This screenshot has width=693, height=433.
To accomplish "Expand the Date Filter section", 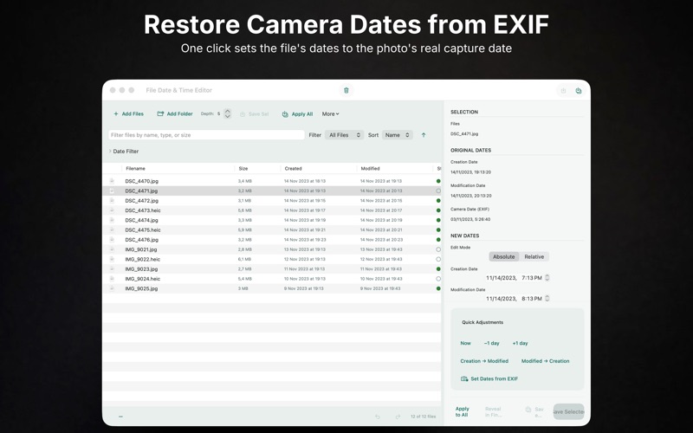I will pyautogui.click(x=124, y=151).
